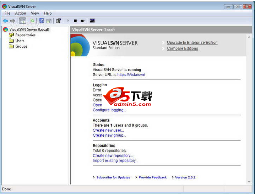This screenshot has width=255, height=194.
Task: Click Create new repository... link
Action: tap(113, 156)
